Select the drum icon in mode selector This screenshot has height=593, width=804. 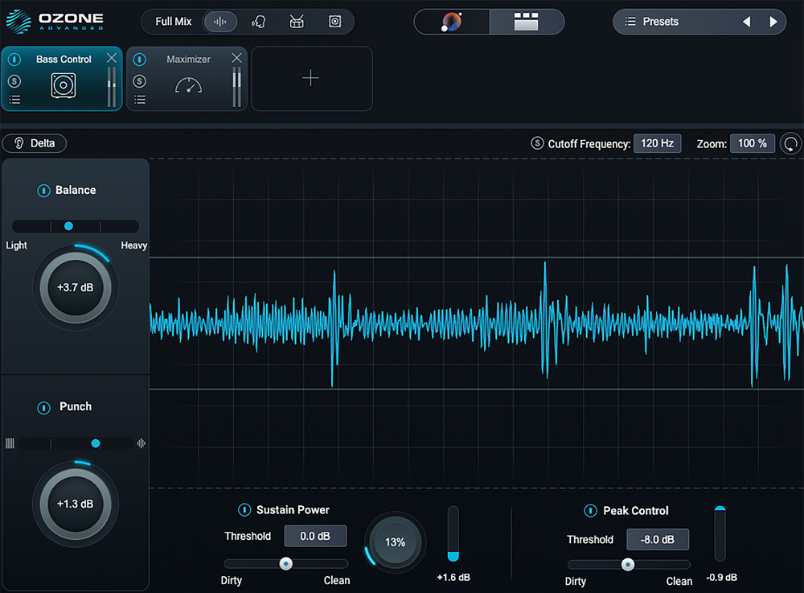point(297,22)
